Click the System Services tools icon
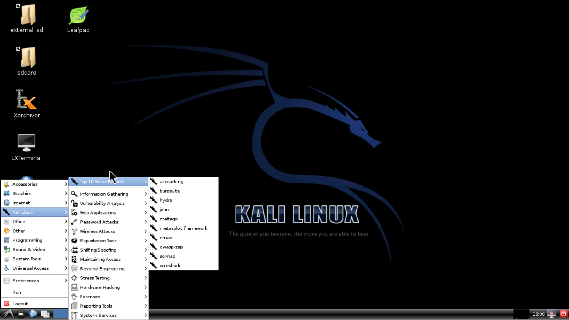Screen dimensions: 569x320 (x=74, y=315)
